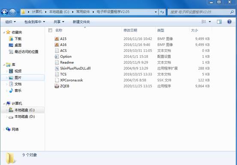Click the file name ZQEB
This screenshot has height=165, width=237.
point(65,86)
